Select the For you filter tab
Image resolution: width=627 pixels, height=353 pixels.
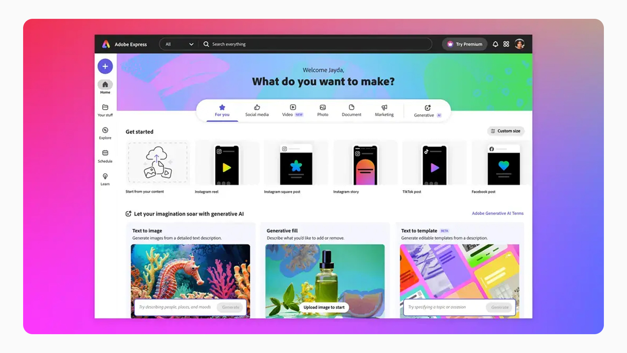click(x=222, y=111)
